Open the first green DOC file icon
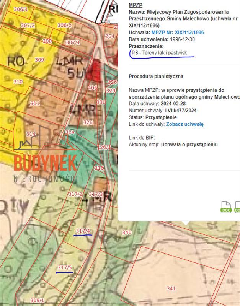The image size is (240, 306). tap(226, 207)
